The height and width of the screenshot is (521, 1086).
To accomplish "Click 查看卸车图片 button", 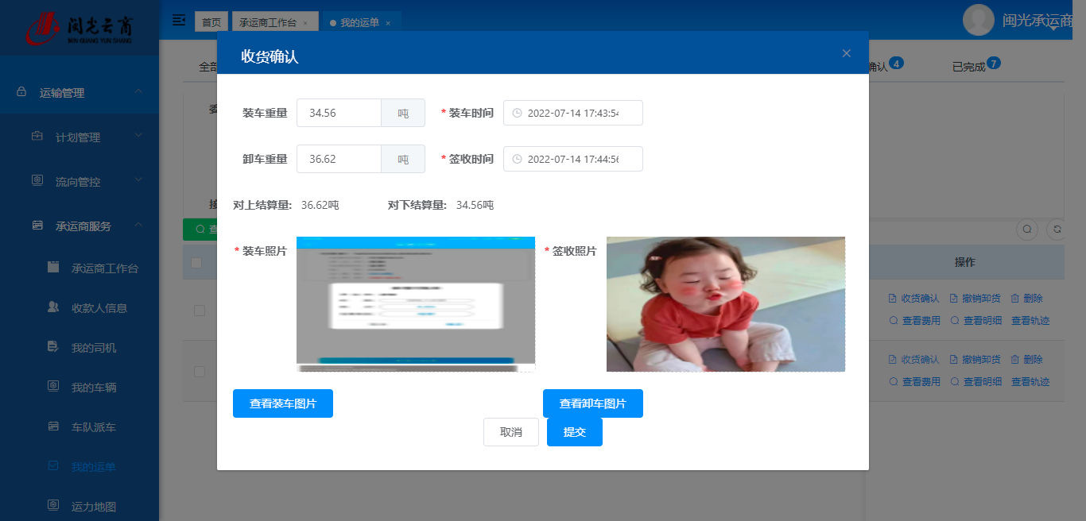I will (x=593, y=403).
